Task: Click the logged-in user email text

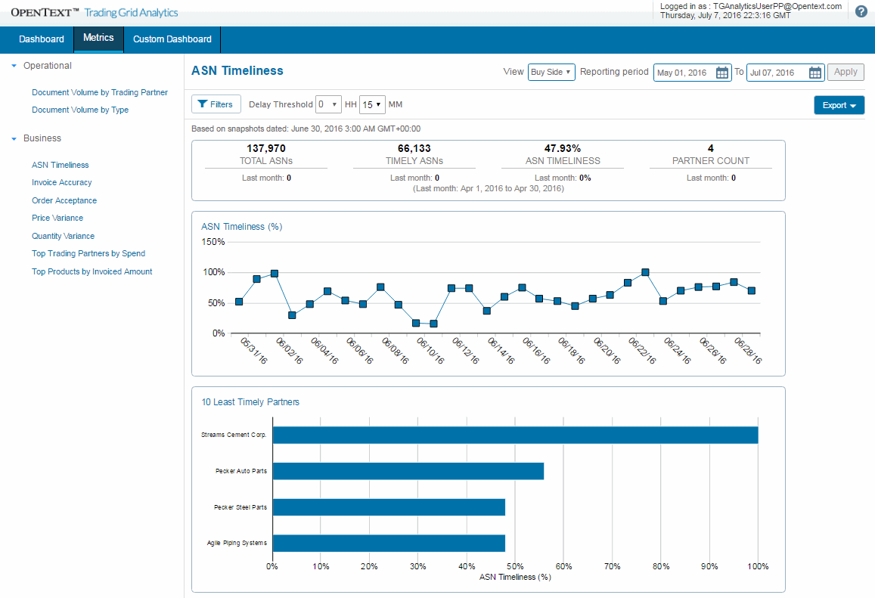Action: click(x=777, y=6)
